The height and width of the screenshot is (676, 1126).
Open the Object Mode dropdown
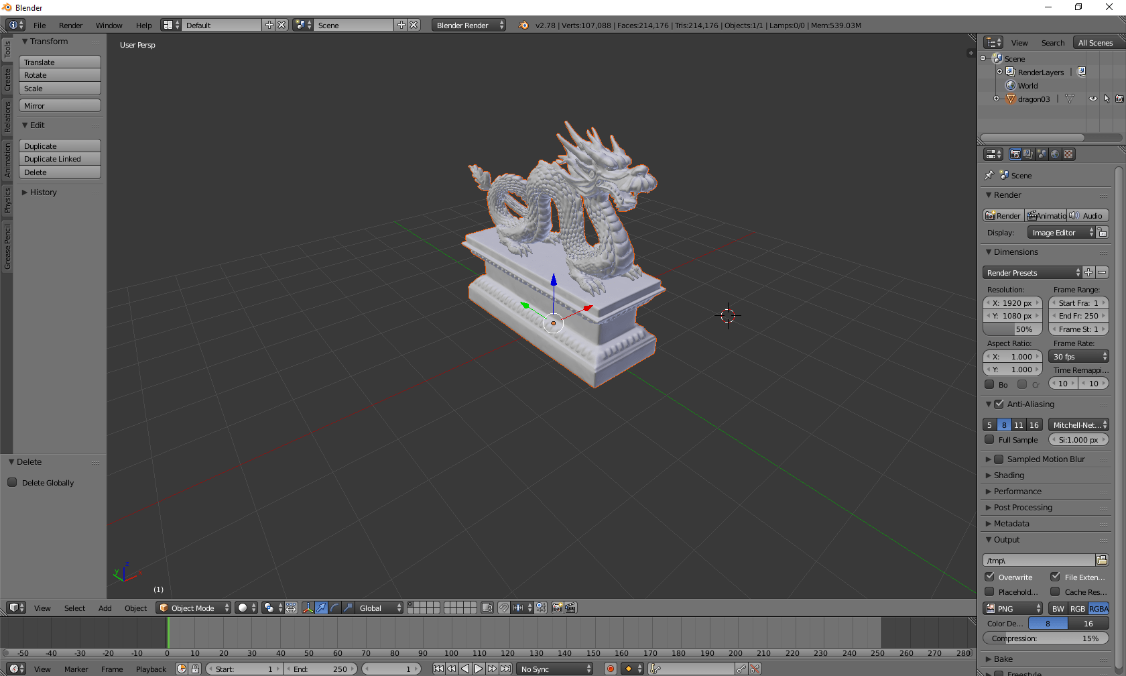pos(193,608)
